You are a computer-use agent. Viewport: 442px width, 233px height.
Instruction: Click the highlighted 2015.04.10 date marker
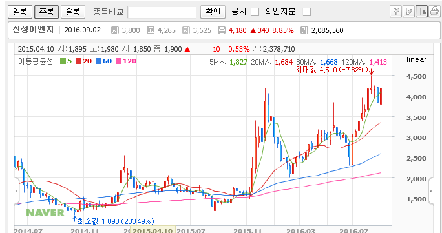153,230
